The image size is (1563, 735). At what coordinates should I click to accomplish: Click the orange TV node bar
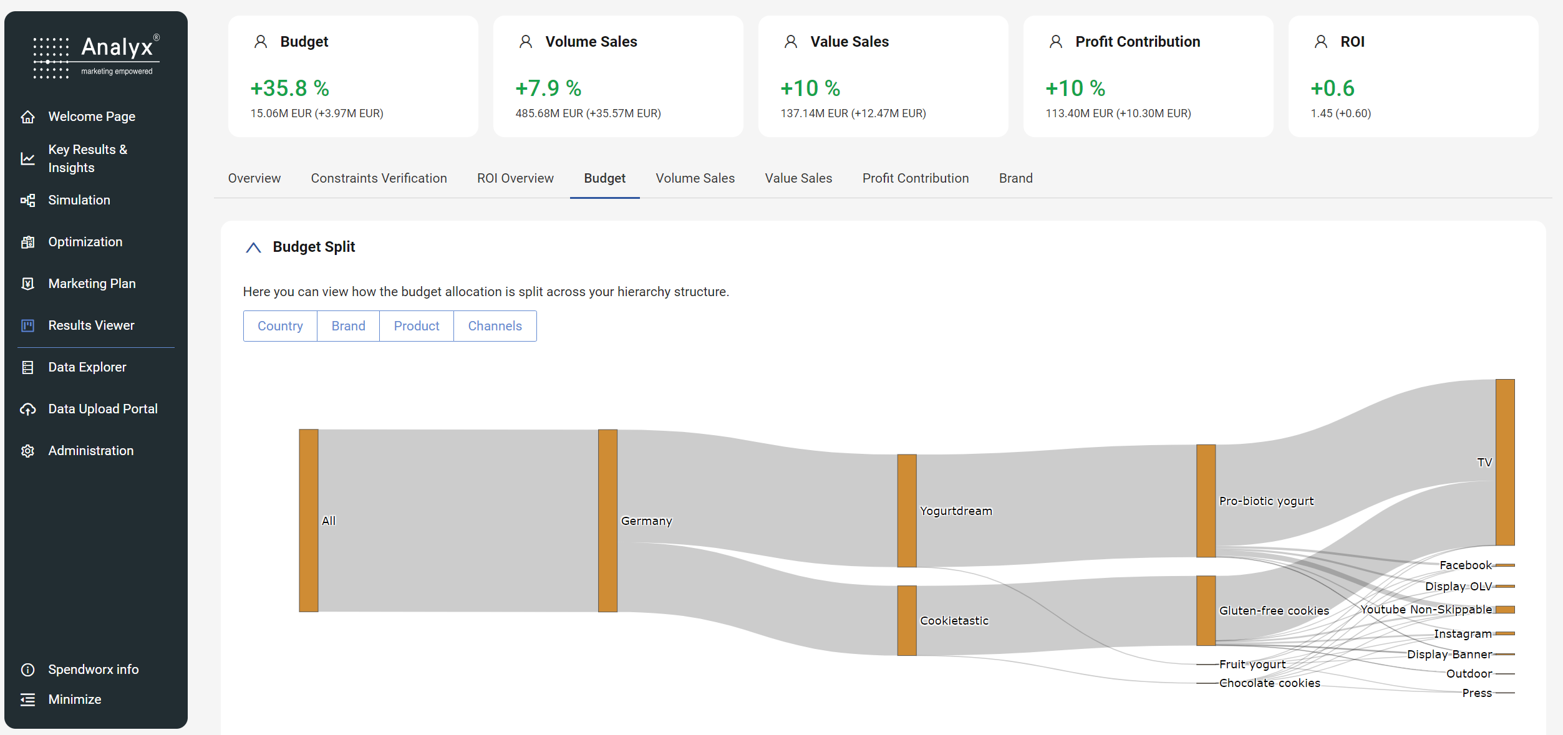(1504, 461)
